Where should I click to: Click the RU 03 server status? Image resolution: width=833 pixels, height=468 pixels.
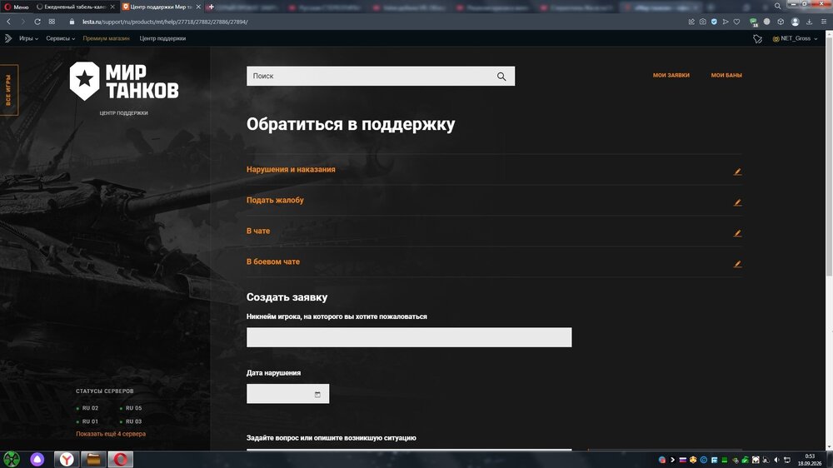[131, 421]
